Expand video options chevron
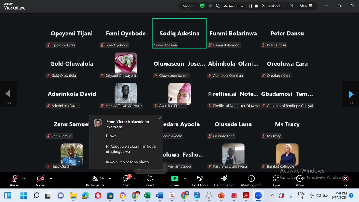Viewport: 359px width, 202px height. click(51, 178)
